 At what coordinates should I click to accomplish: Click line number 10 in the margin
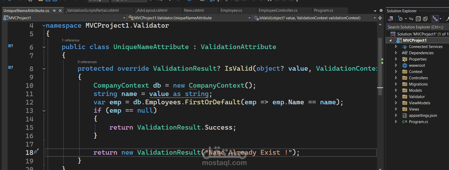coord(29,86)
